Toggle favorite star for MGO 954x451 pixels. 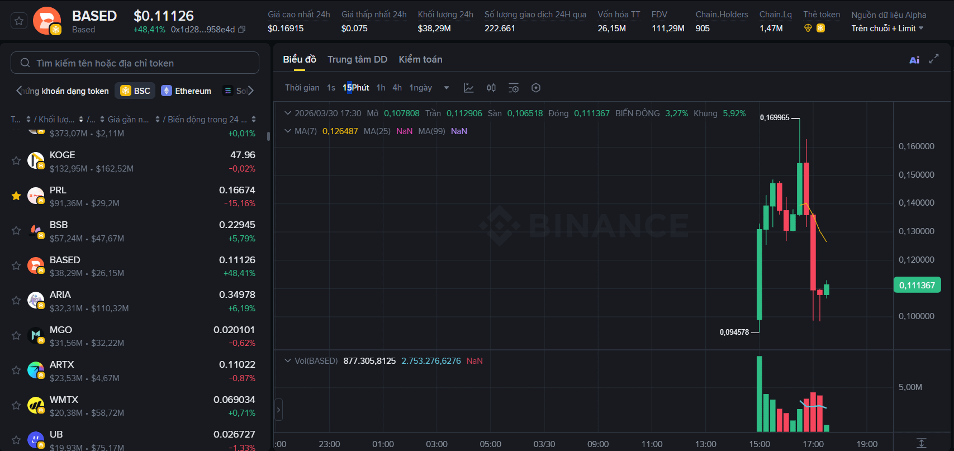click(16, 335)
